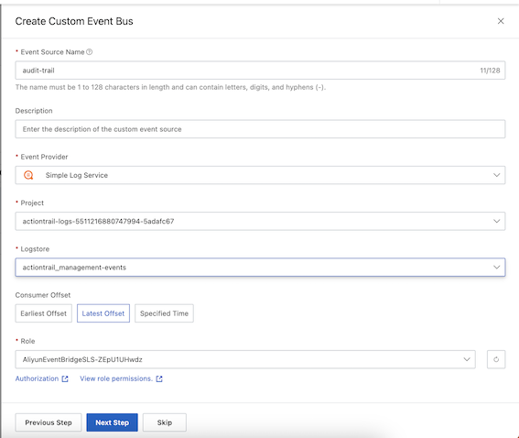Image resolution: width=519 pixels, height=438 pixels.
Task: Open the Authorization link
Action: coord(37,378)
